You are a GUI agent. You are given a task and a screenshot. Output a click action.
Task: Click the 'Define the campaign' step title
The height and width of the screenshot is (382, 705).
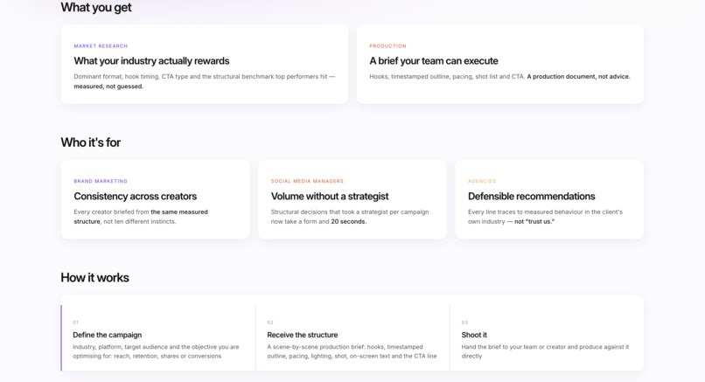[107, 335]
